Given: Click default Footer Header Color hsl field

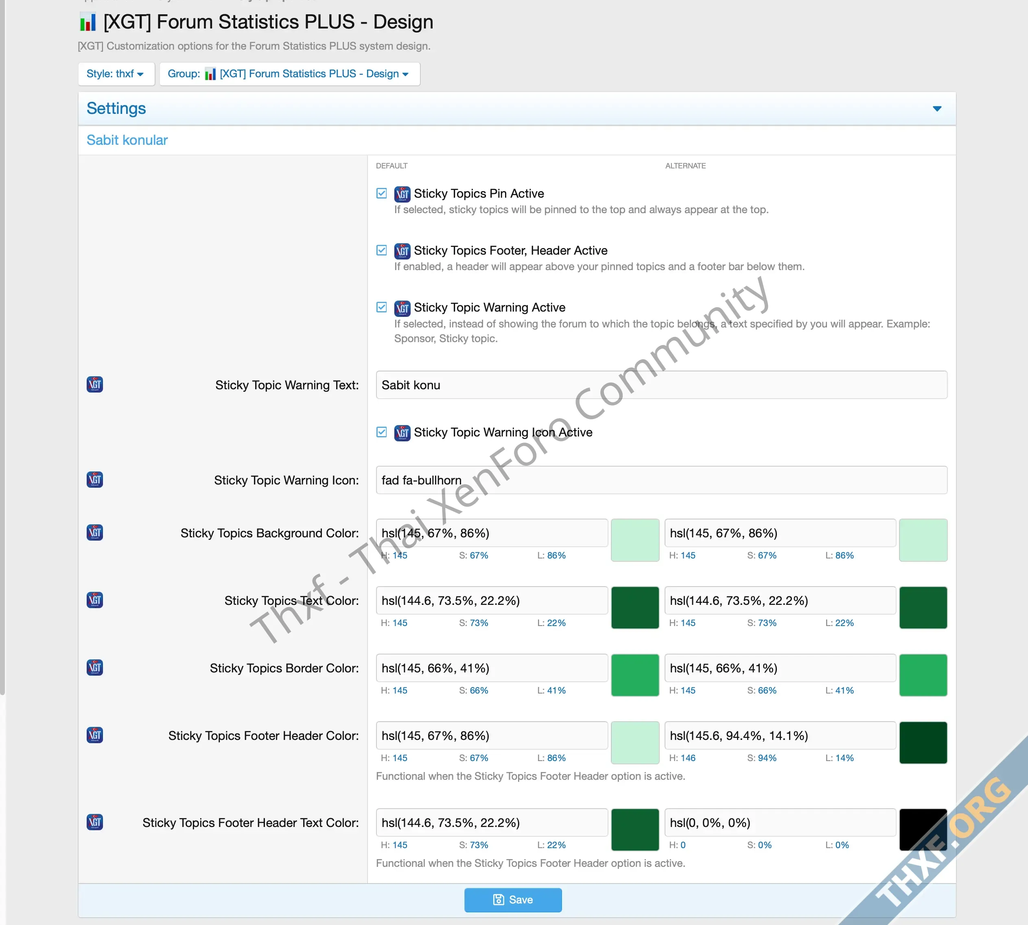Looking at the screenshot, I should [492, 735].
